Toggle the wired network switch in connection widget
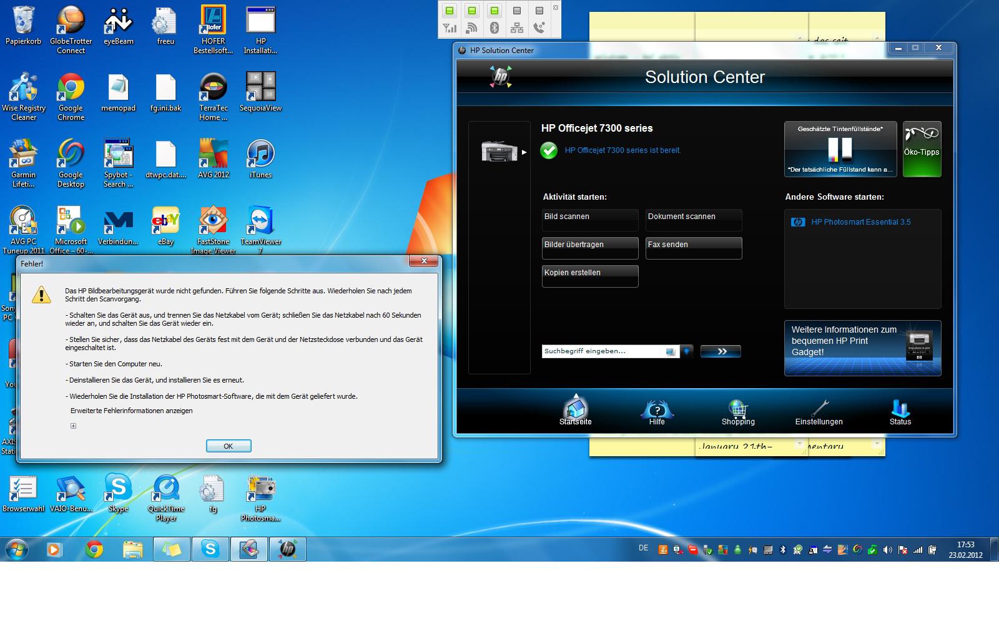The height and width of the screenshot is (639, 999). pyautogui.click(x=517, y=11)
